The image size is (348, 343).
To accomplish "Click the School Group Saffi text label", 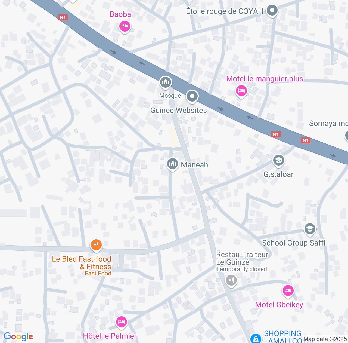I will tap(294, 243).
